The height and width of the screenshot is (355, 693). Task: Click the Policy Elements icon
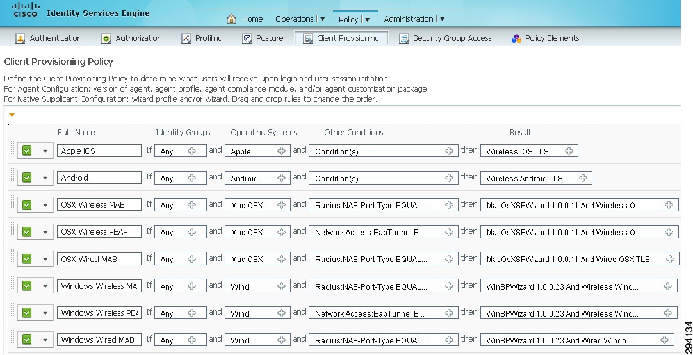[516, 38]
